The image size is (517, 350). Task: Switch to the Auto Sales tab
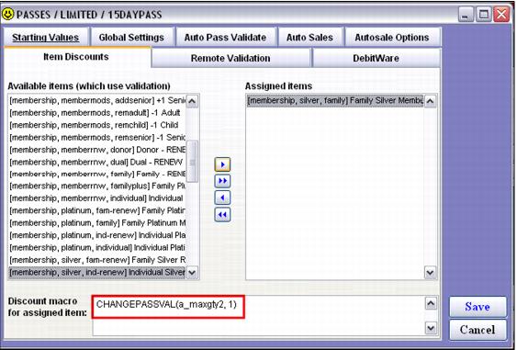309,38
